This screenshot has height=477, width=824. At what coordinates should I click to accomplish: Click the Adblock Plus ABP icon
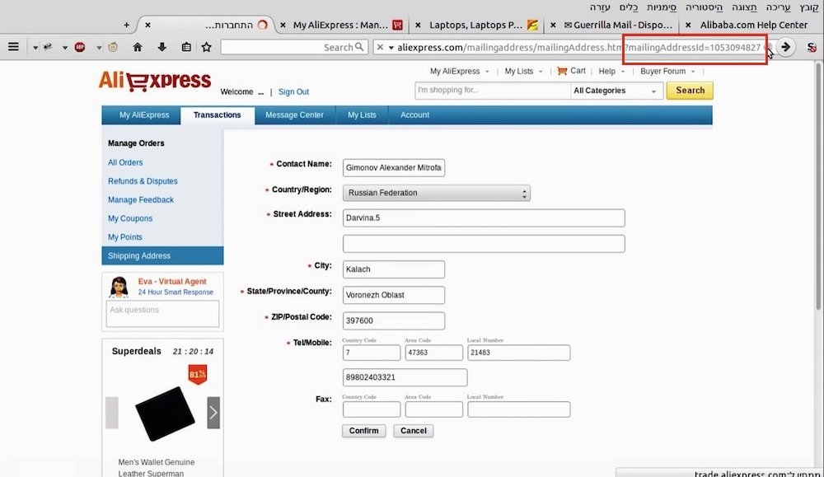tap(80, 47)
